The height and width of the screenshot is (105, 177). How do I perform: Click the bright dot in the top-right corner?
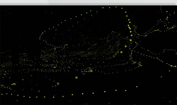167,12
